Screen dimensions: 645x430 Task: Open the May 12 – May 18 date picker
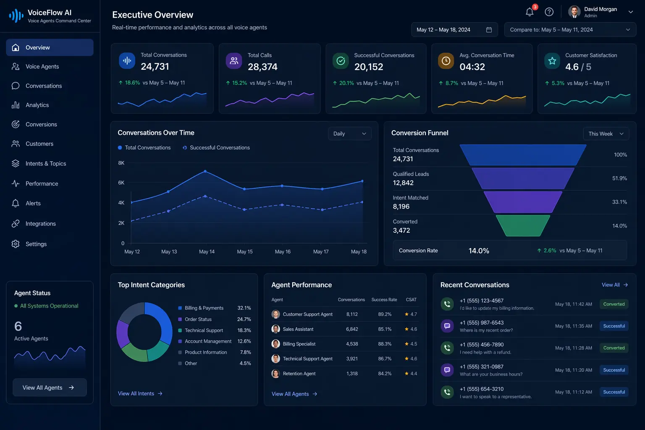(454, 30)
